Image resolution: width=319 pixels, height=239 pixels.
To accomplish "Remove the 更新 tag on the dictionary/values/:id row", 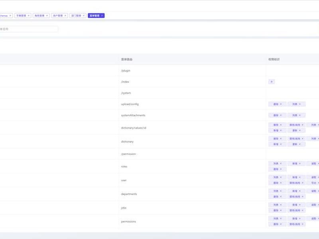I will (x=300, y=131).
